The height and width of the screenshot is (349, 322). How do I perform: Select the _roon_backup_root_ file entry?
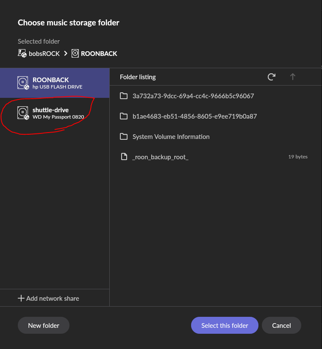click(x=216, y=157)
